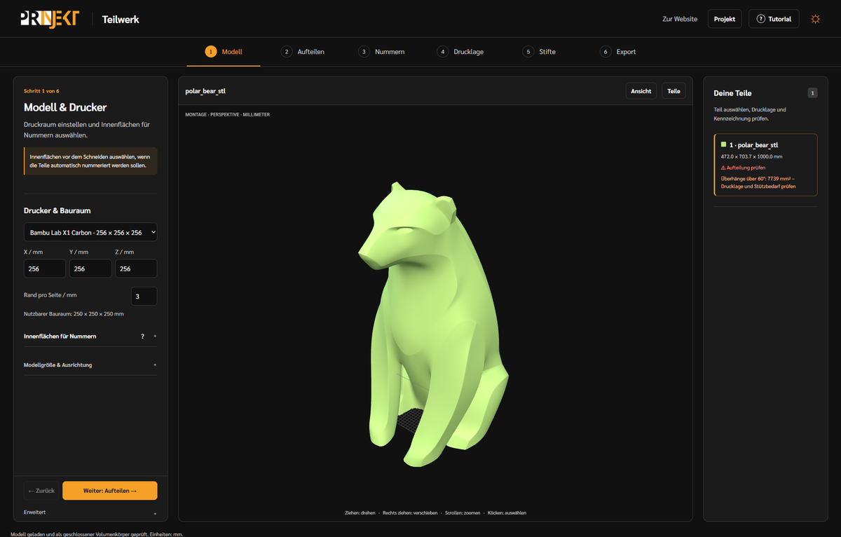Switch to the Nummern step tab
The width and height of the screenshot is (841, 537).
(381, 52)
